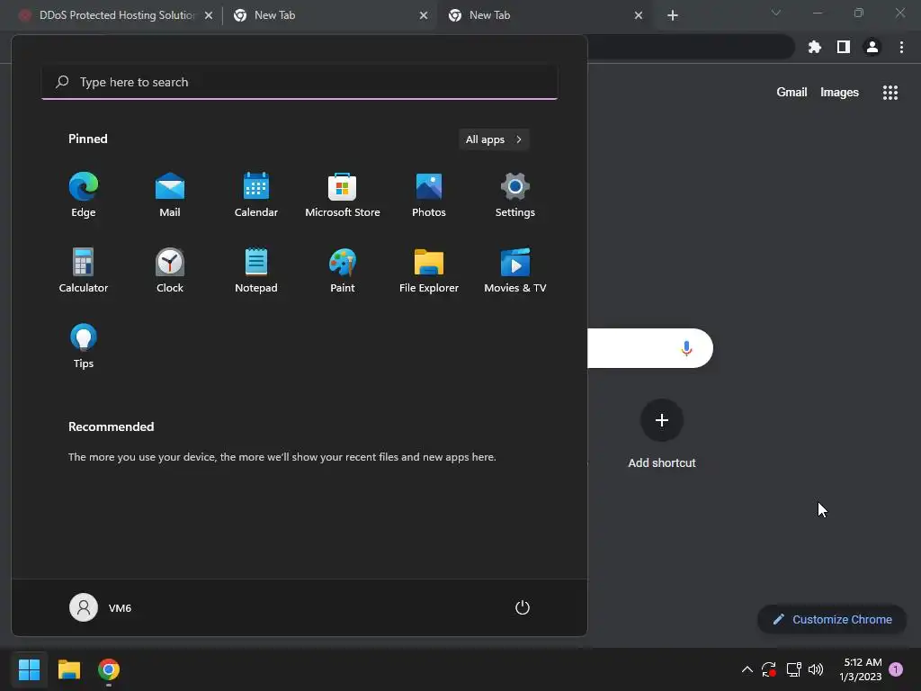Open Chrome three-dot menu
This screenshot has width=921, height=691.
901,47
